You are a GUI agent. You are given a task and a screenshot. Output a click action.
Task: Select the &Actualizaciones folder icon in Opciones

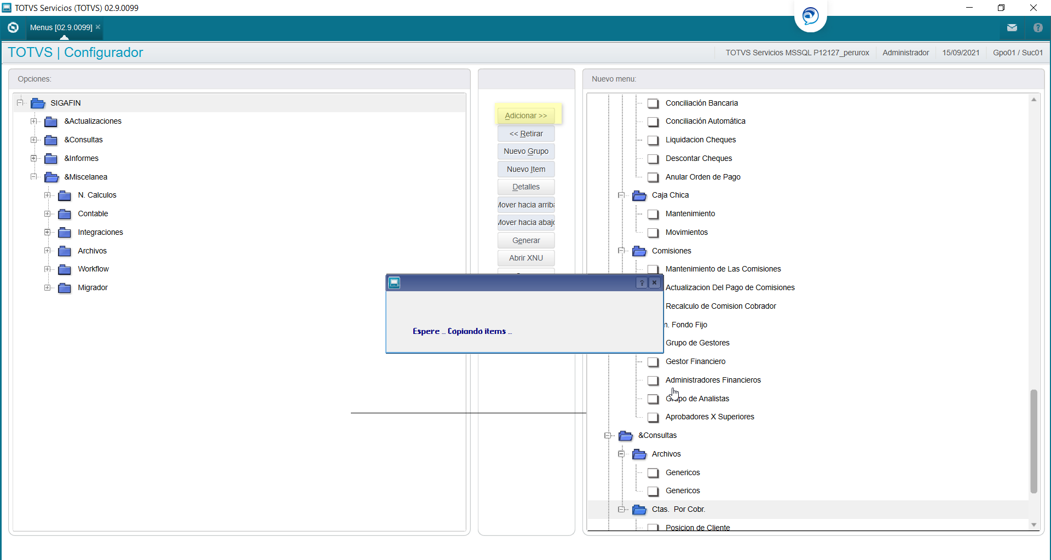(x=51, y=122)
